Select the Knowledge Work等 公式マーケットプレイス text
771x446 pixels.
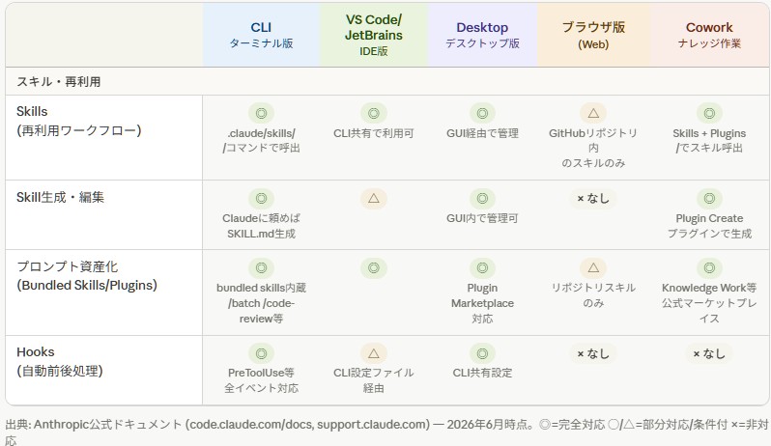click(709, 303)
